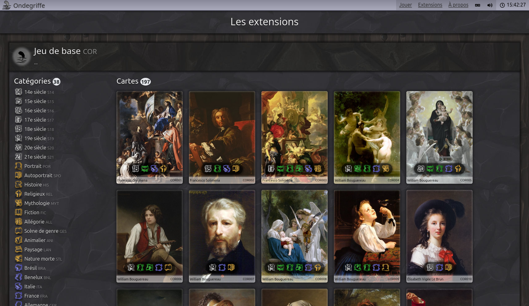Open the Extensions menu
Viewport: 529px width, 306px height.
[x=430, y=5]
